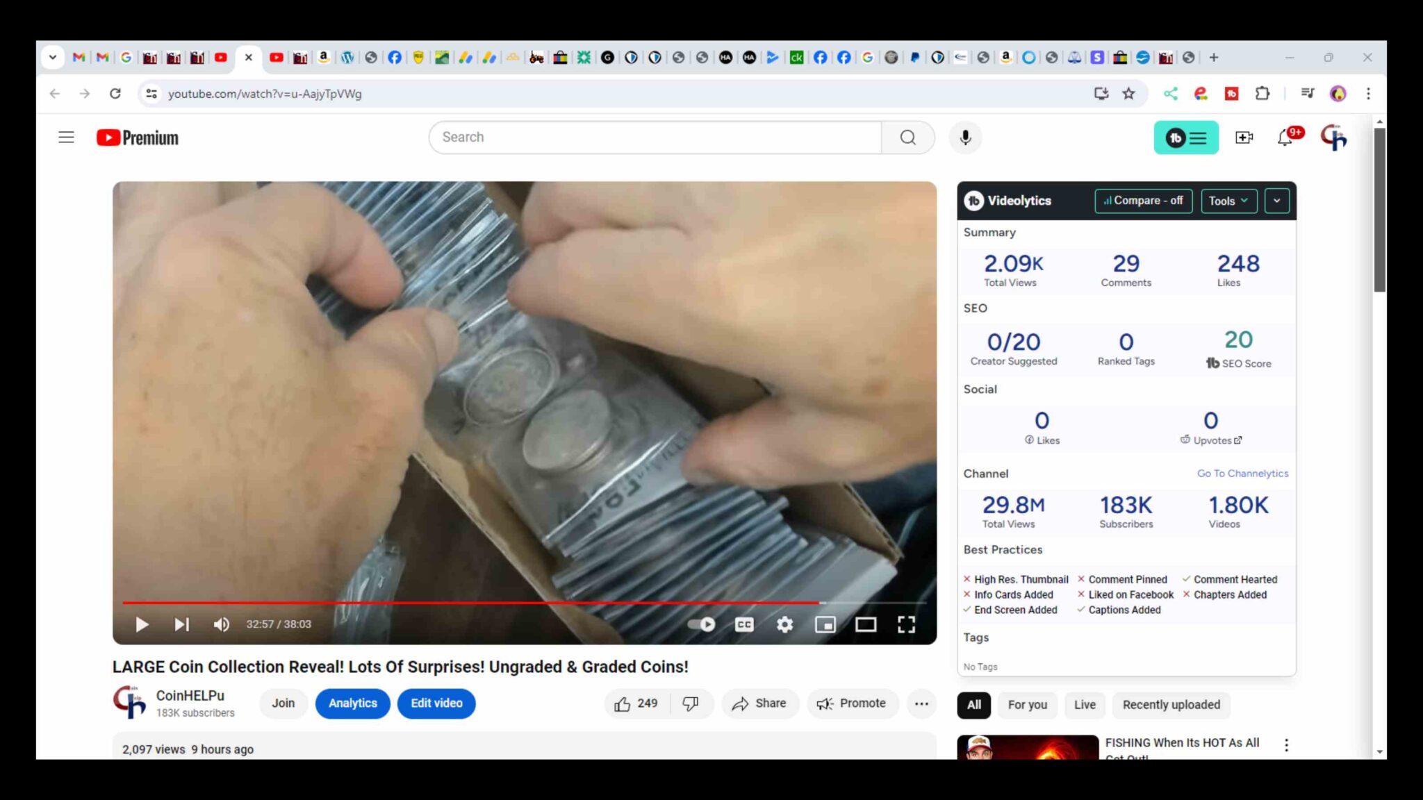This screenshot has height=800, width=1423.
Task: Open CoinHELPu channel name link
Action: click(190, 695)
